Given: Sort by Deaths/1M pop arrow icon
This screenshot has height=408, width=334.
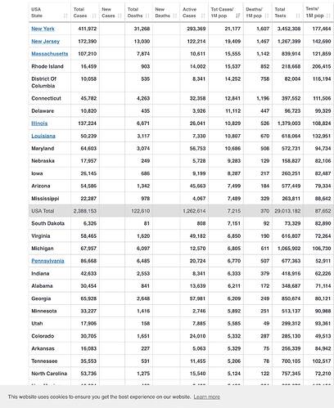Looking at the screenshot, I should click(267, 16).
